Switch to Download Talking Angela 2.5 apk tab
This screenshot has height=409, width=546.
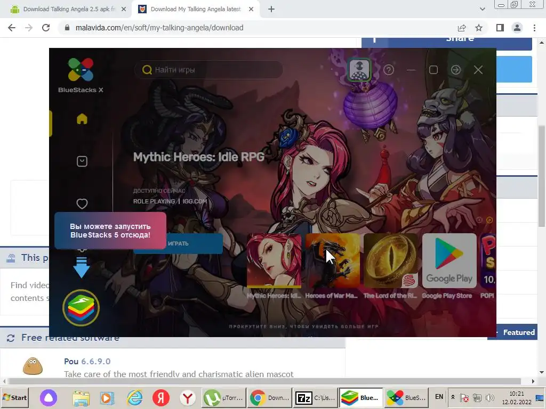coord(69,10)
